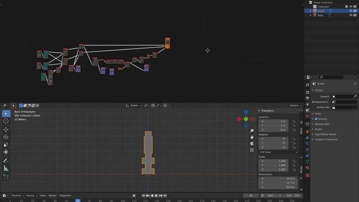Click the End frame field
This screenshot has height=202, width=359.
293,196
